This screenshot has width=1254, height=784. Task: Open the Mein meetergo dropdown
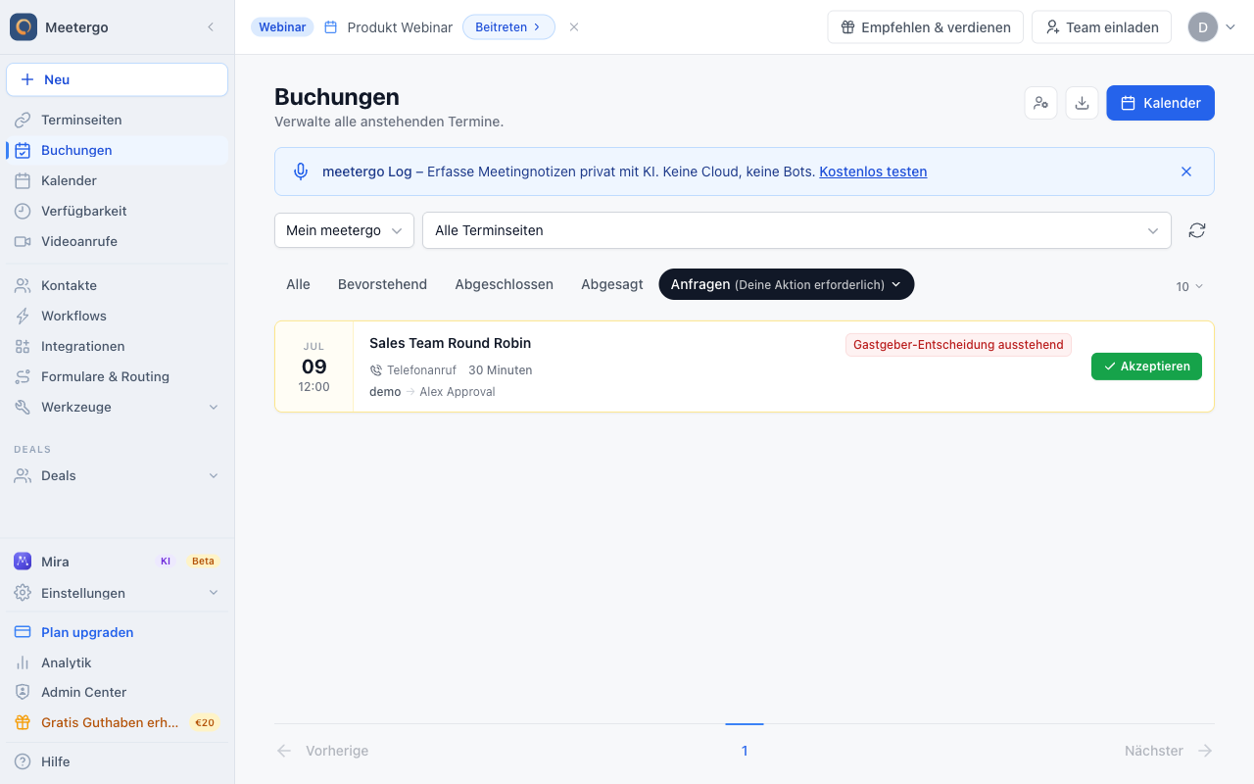(344, 230)
